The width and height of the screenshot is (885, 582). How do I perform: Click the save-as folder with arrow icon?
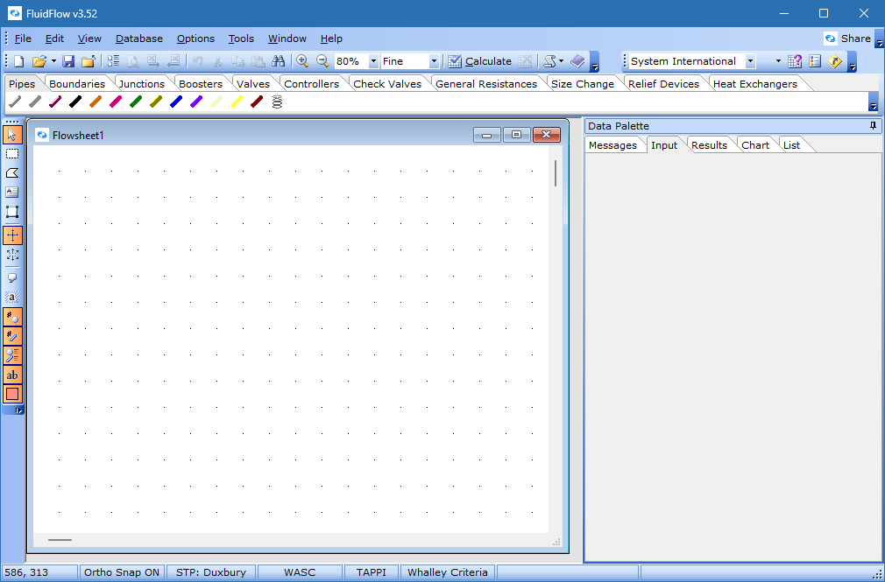tap(88, 61)
